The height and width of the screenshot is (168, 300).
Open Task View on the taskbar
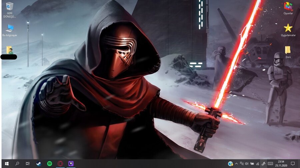(x=28, y=164)
